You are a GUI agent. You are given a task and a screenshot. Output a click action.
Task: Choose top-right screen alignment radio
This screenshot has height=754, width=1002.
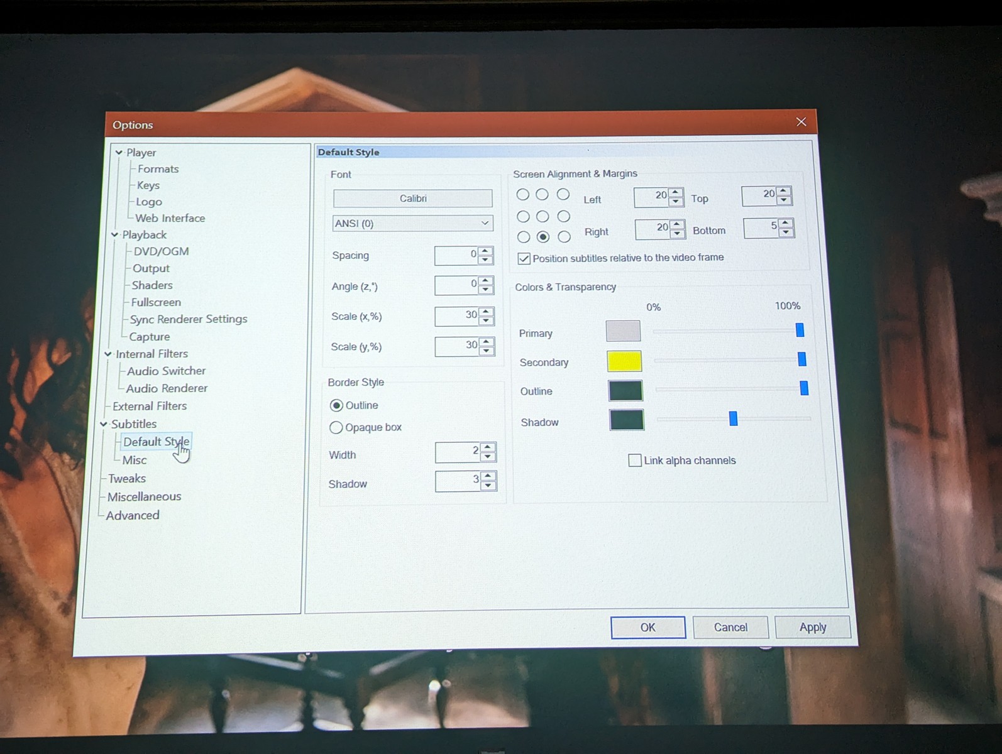click(x=563, y=194)
